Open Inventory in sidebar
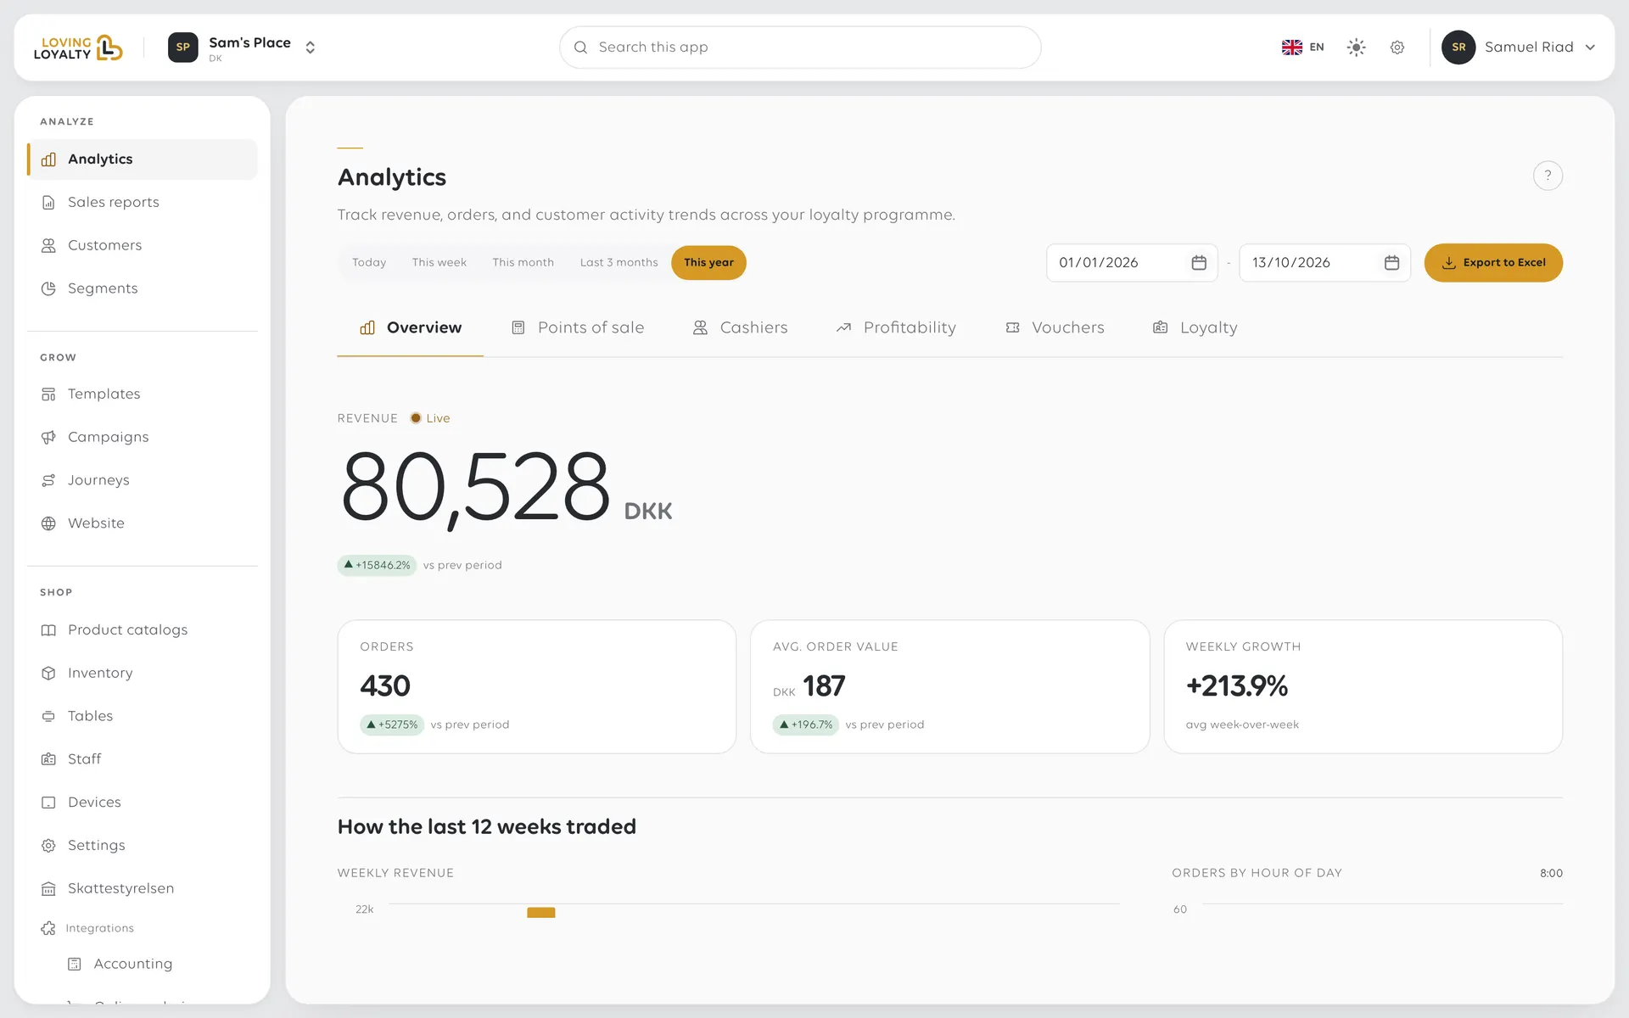Viewport: 1629px width, 1018px height. [143, 673]
